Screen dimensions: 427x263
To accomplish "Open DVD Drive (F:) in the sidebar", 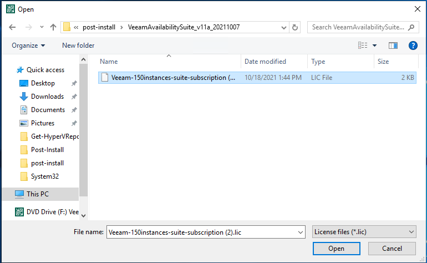I will point(47,212).
